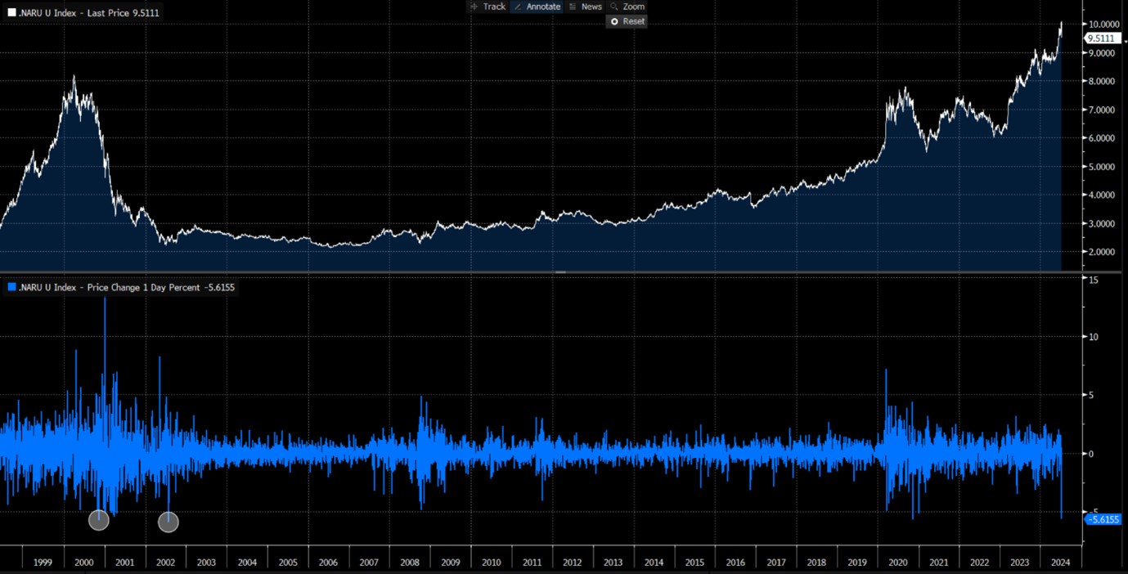
Task: Click blue swatch of Price Change legend
Action: [11, 288]
